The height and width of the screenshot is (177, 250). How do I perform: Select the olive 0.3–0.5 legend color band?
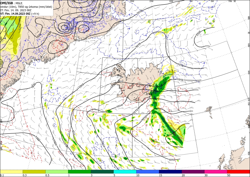[34, 172]
